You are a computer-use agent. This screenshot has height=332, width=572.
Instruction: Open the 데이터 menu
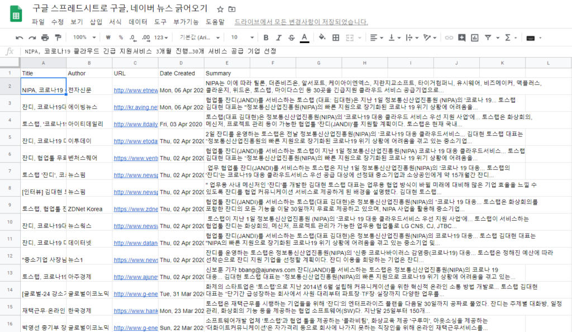(138, 22)
